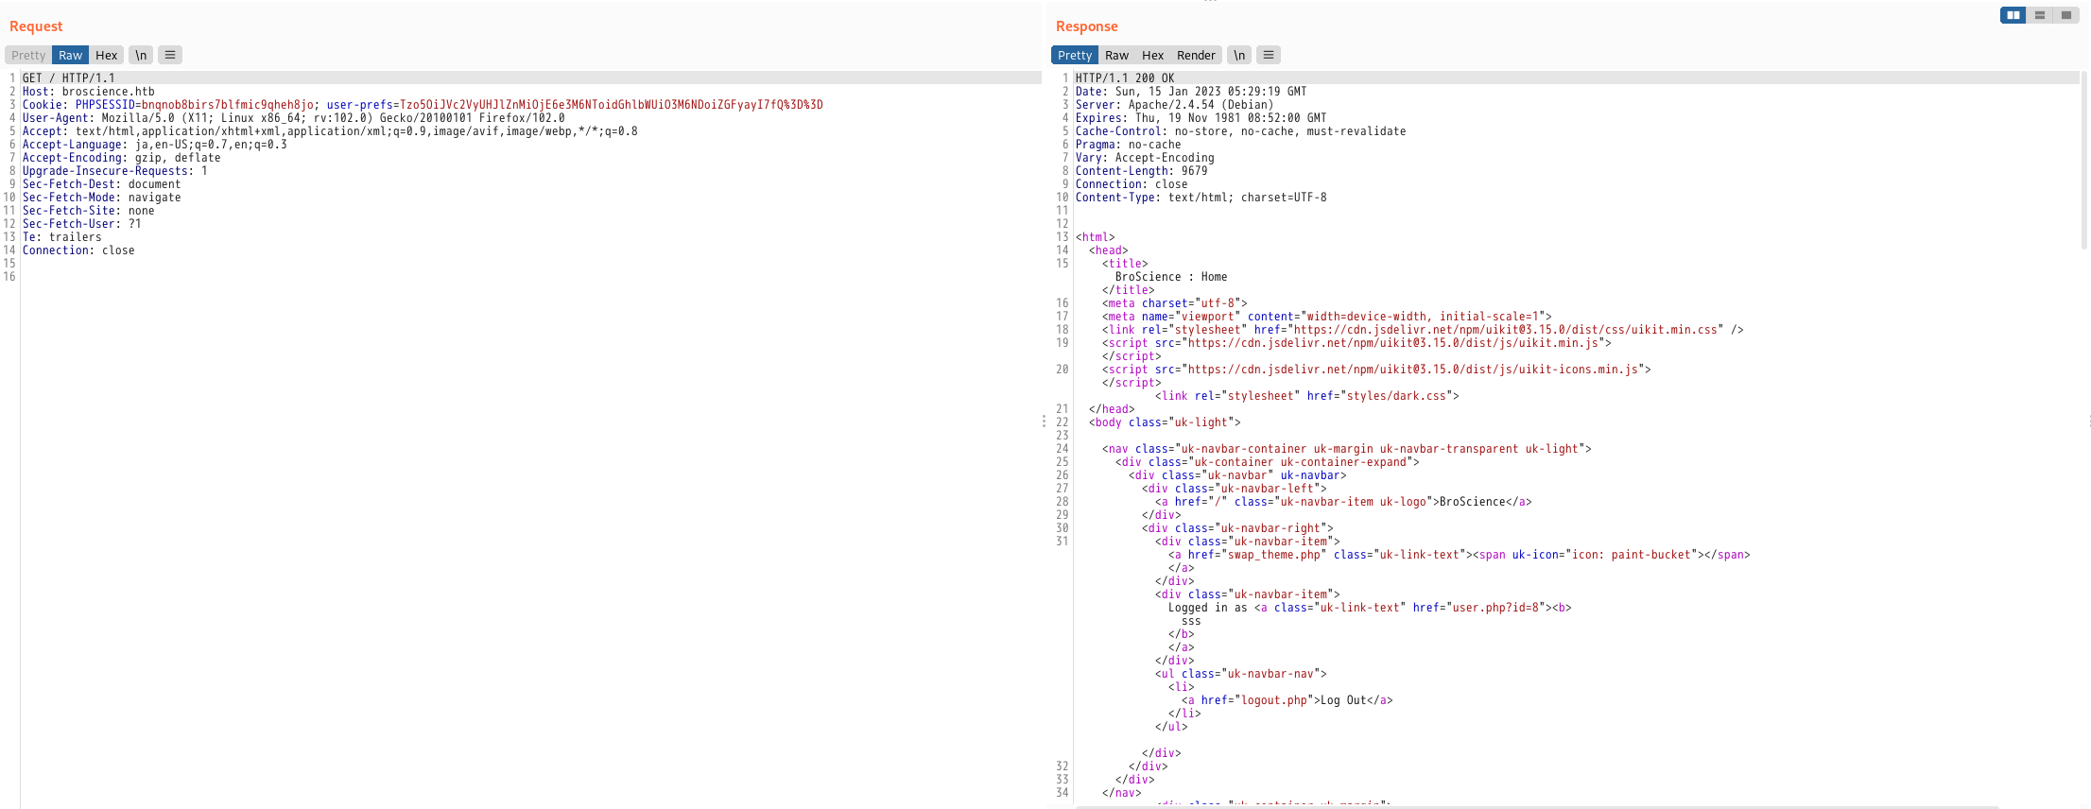
Task: Select top-bottom stacked layout icon
Action: click(x=2040, y=15)
